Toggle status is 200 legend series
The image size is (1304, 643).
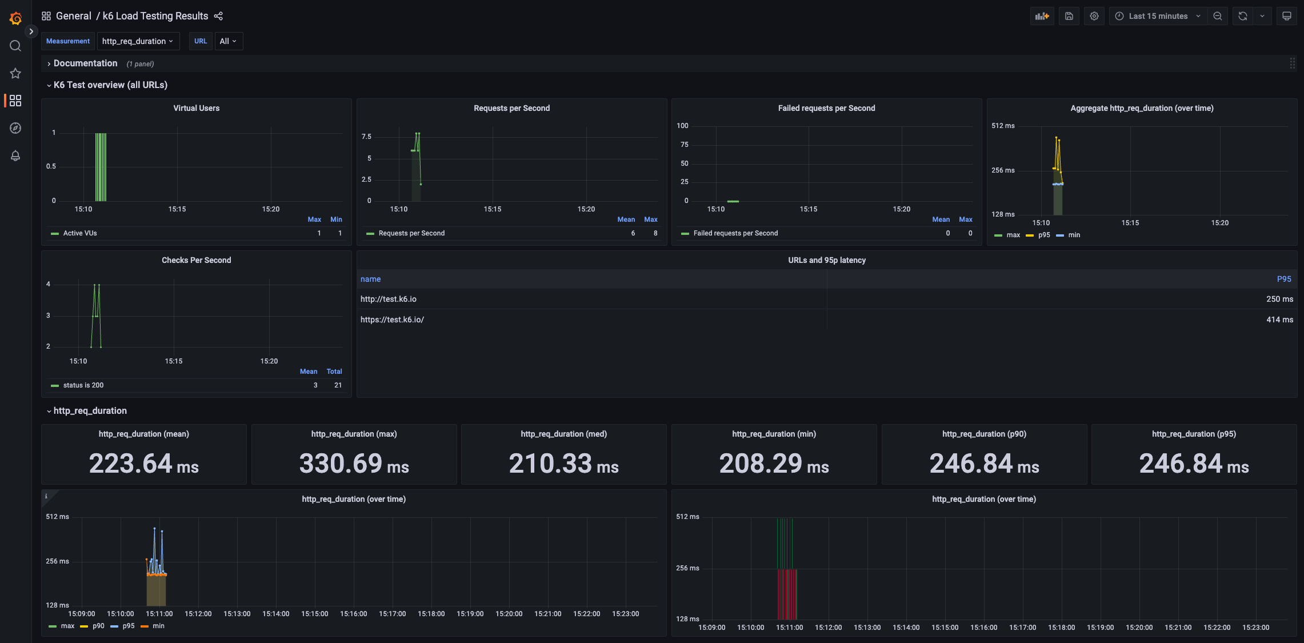pos(83,385)
